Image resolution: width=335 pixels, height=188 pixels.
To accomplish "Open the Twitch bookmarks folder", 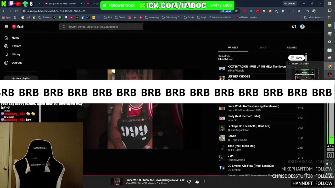I will click(120, 17).
